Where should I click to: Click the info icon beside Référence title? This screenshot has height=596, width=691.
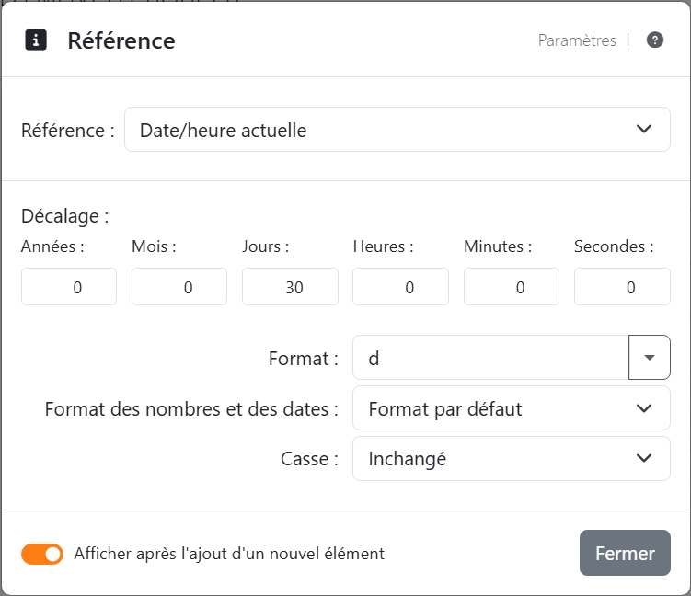(x=36, y=40)
